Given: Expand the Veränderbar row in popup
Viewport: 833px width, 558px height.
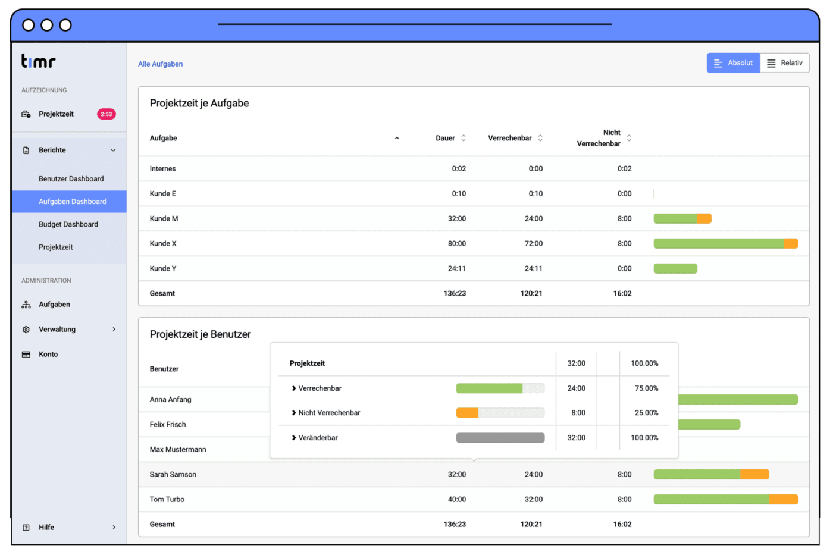Looking at the screenshot, I should pyautogui.click(x=294, y=438).
